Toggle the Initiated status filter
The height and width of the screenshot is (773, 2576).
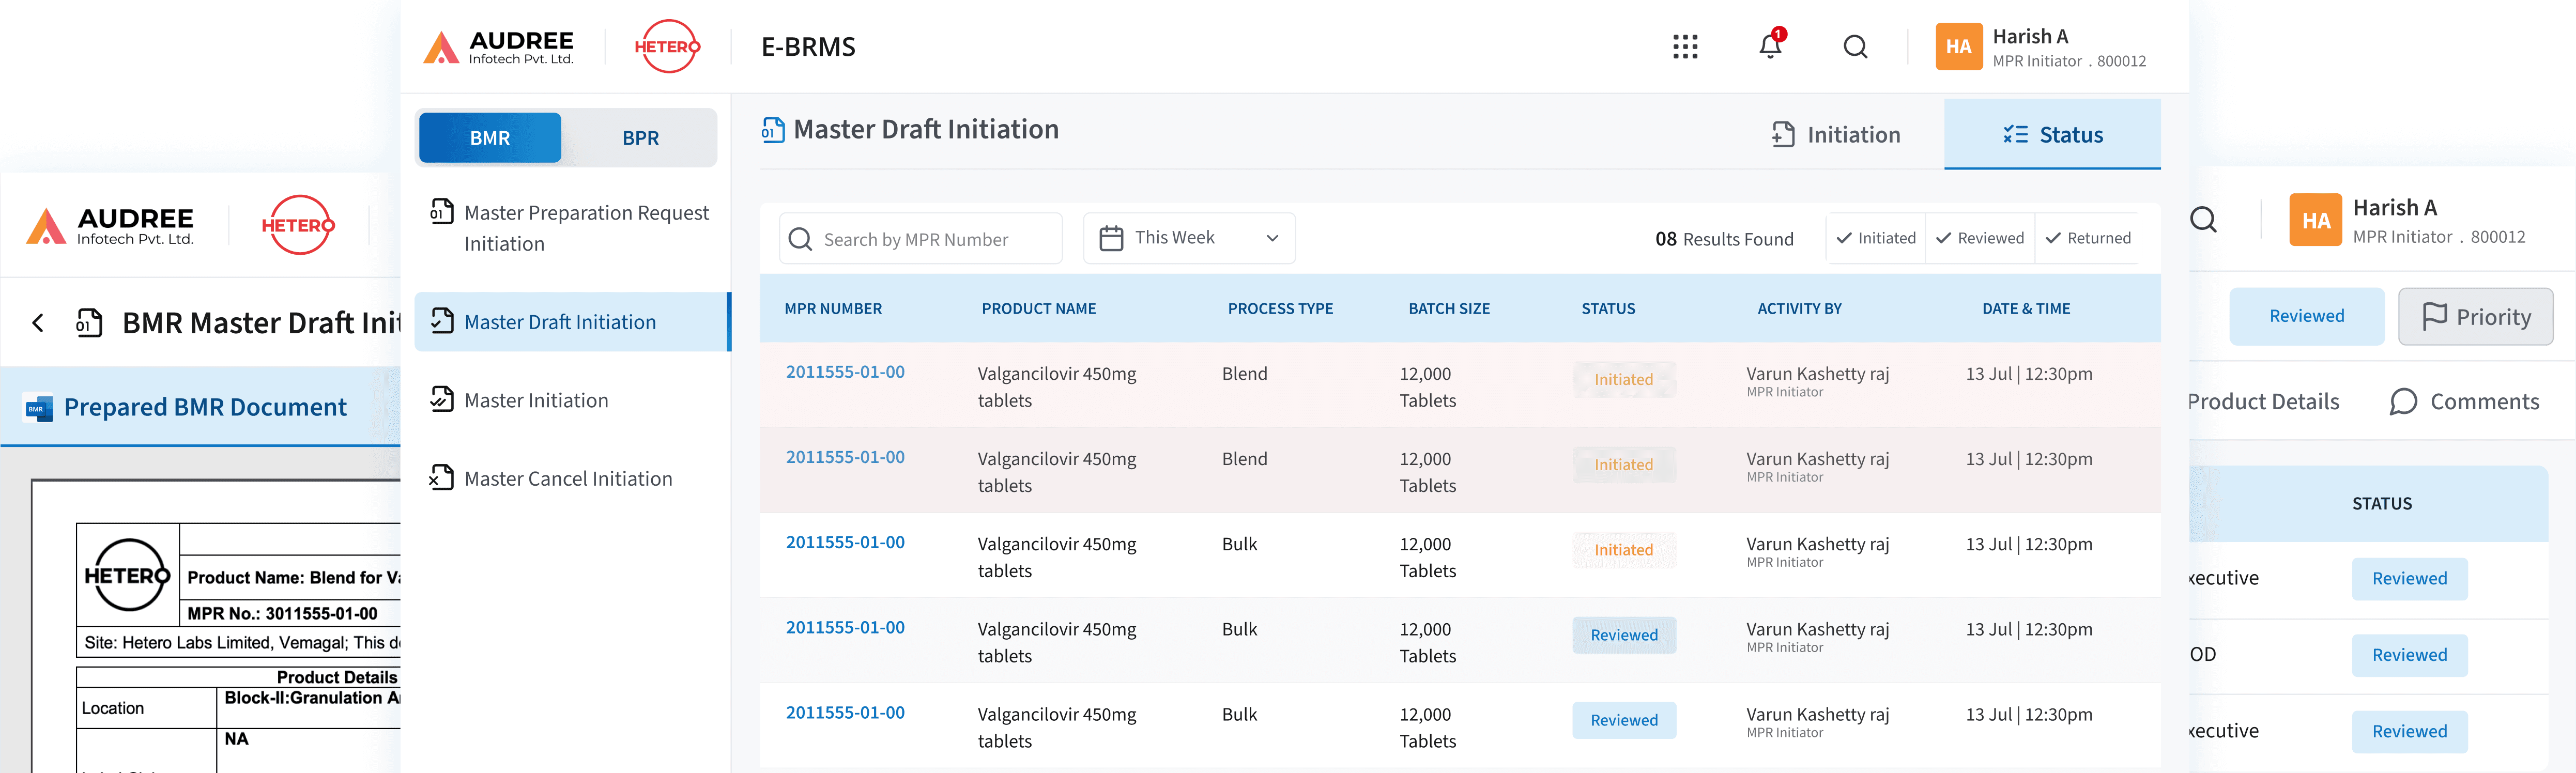(1875, 238)
